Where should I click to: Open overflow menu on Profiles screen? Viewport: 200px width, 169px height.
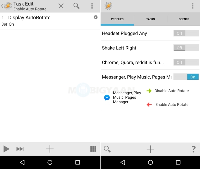click(x=193, y=6)
